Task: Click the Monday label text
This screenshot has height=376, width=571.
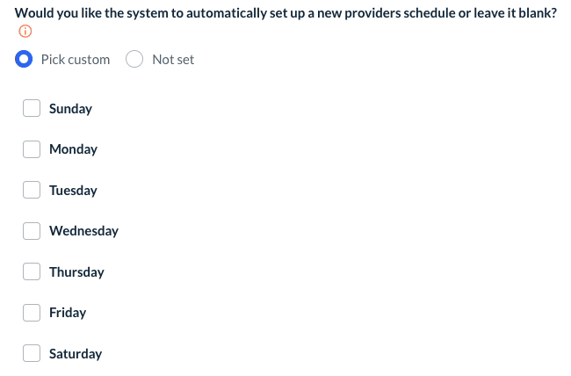Action: click(73, 149)
